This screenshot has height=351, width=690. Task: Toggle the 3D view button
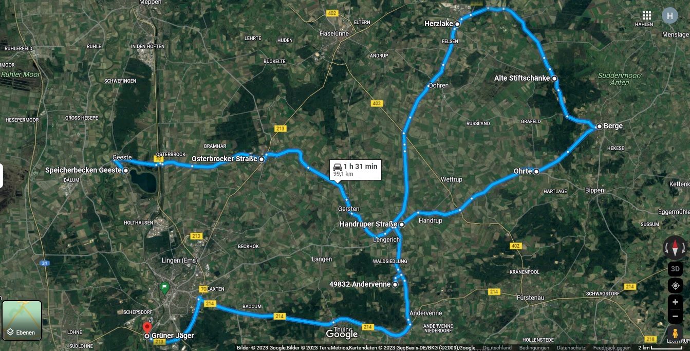tap(675, 269)
